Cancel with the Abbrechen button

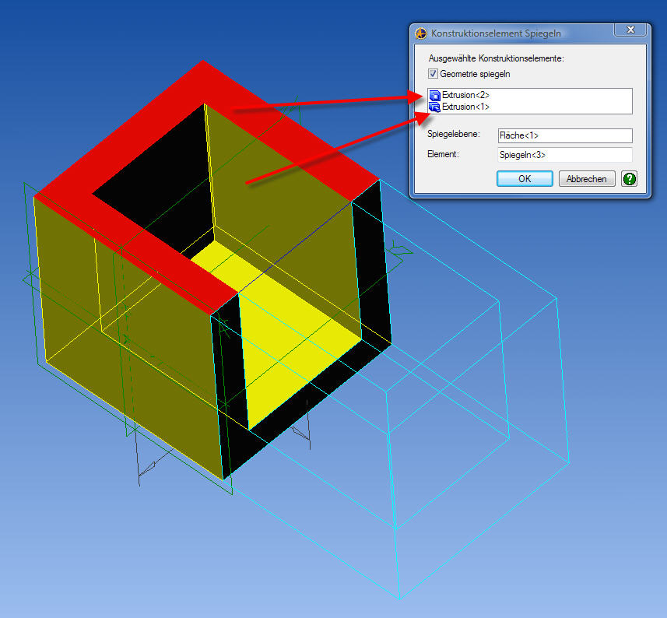[587, 179]
